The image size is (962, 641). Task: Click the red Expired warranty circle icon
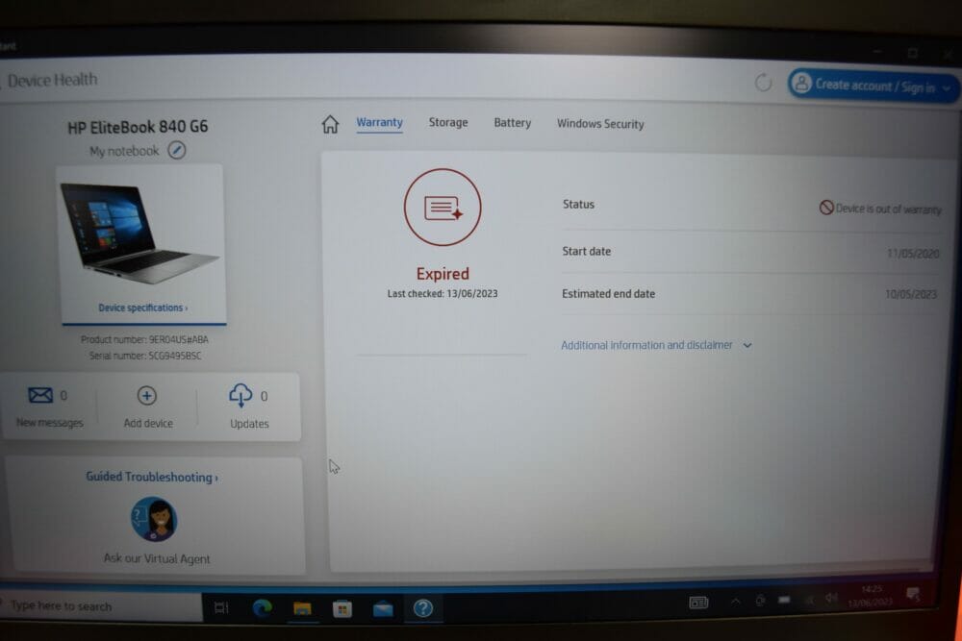click(x=443, y=208)
